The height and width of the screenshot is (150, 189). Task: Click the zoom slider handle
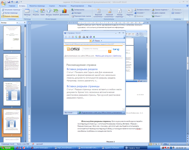point(176,144)
